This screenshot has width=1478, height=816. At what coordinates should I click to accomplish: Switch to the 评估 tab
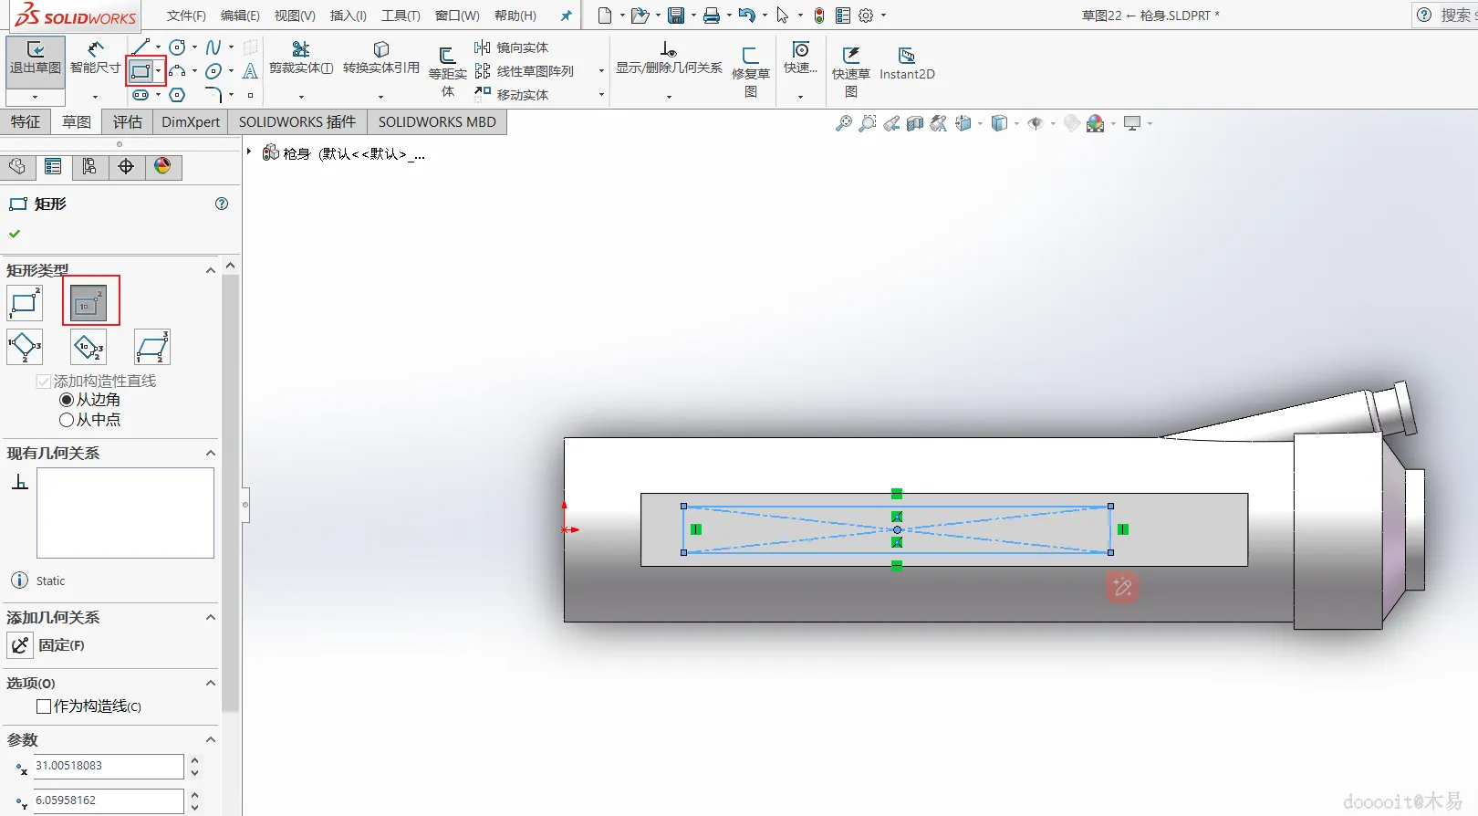click(128, 122)
